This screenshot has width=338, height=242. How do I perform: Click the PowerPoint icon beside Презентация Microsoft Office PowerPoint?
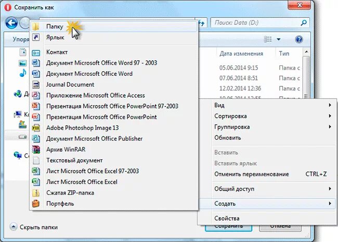tap(36, 117)
